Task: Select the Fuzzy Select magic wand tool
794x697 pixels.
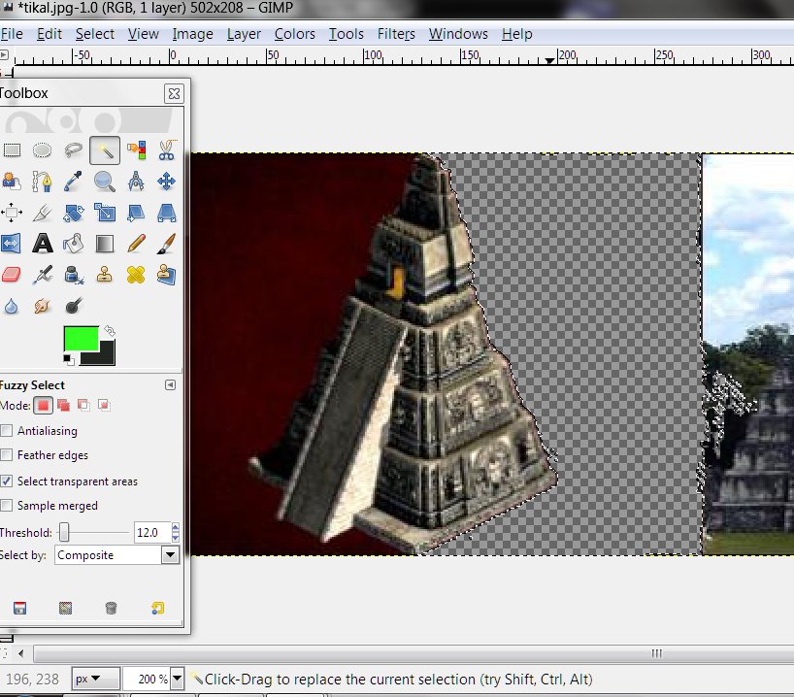Action: coord(105,150)
